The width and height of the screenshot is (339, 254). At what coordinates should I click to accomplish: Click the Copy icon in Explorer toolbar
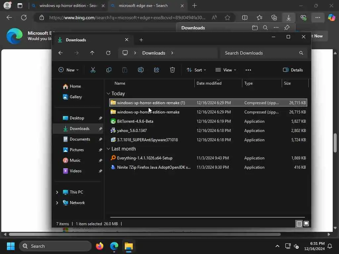109,70
